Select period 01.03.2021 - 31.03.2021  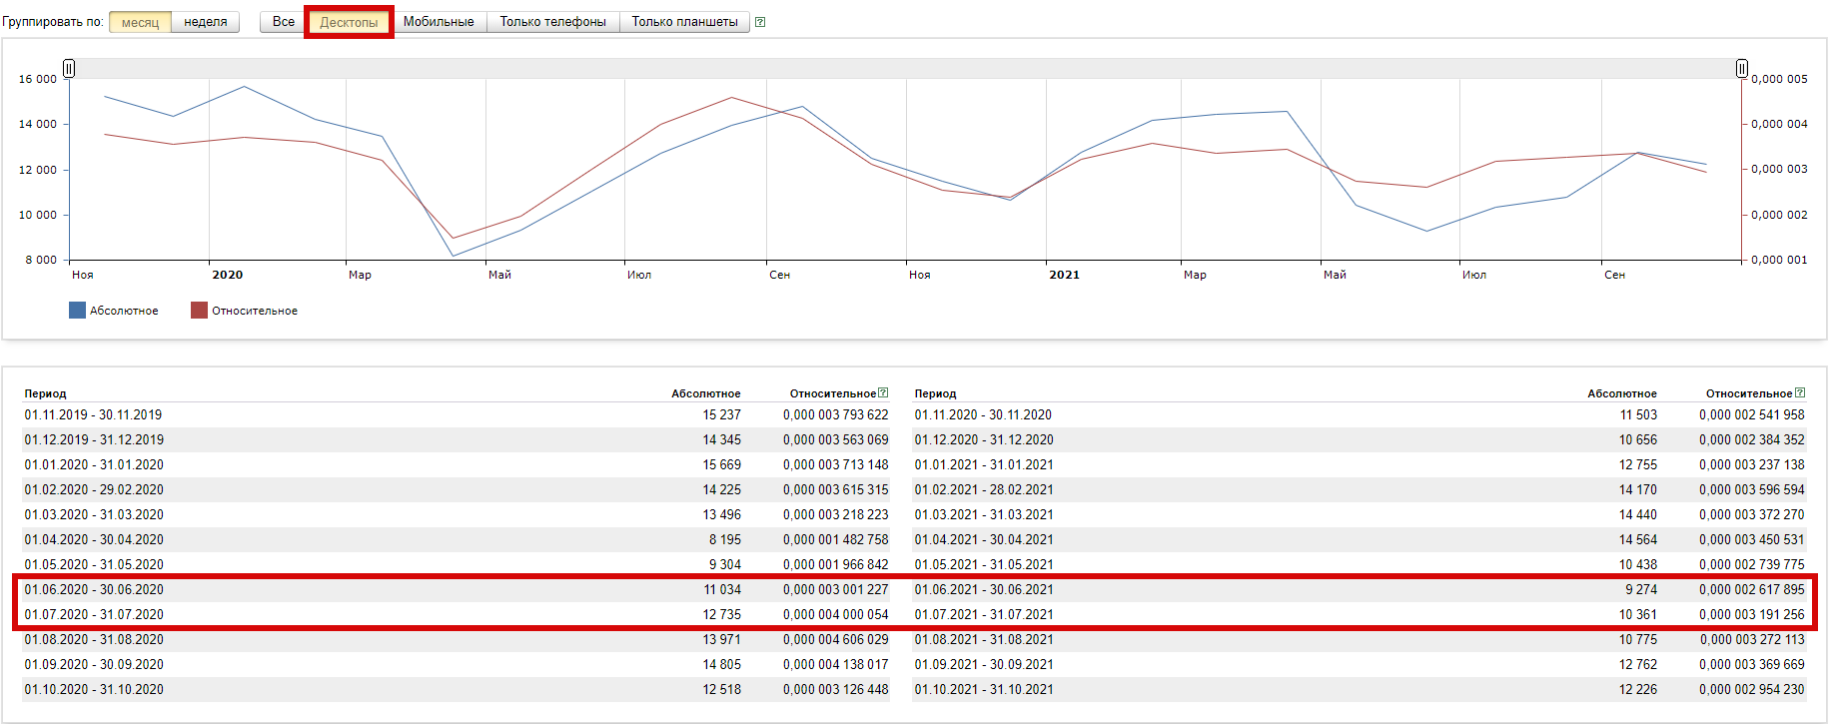pos(984,514)
